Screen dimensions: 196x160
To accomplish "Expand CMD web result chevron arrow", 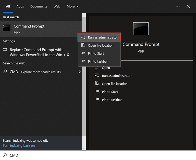I will 80,72.
